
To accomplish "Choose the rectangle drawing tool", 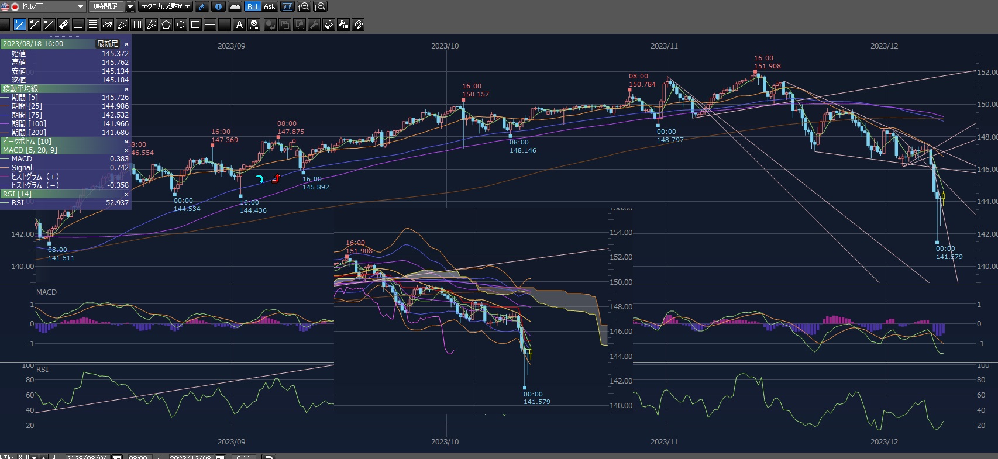I will (195, 25).
